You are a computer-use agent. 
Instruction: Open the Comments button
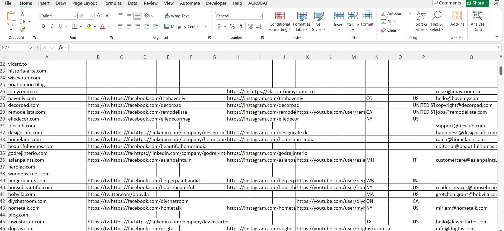click(x=447, y=3)
